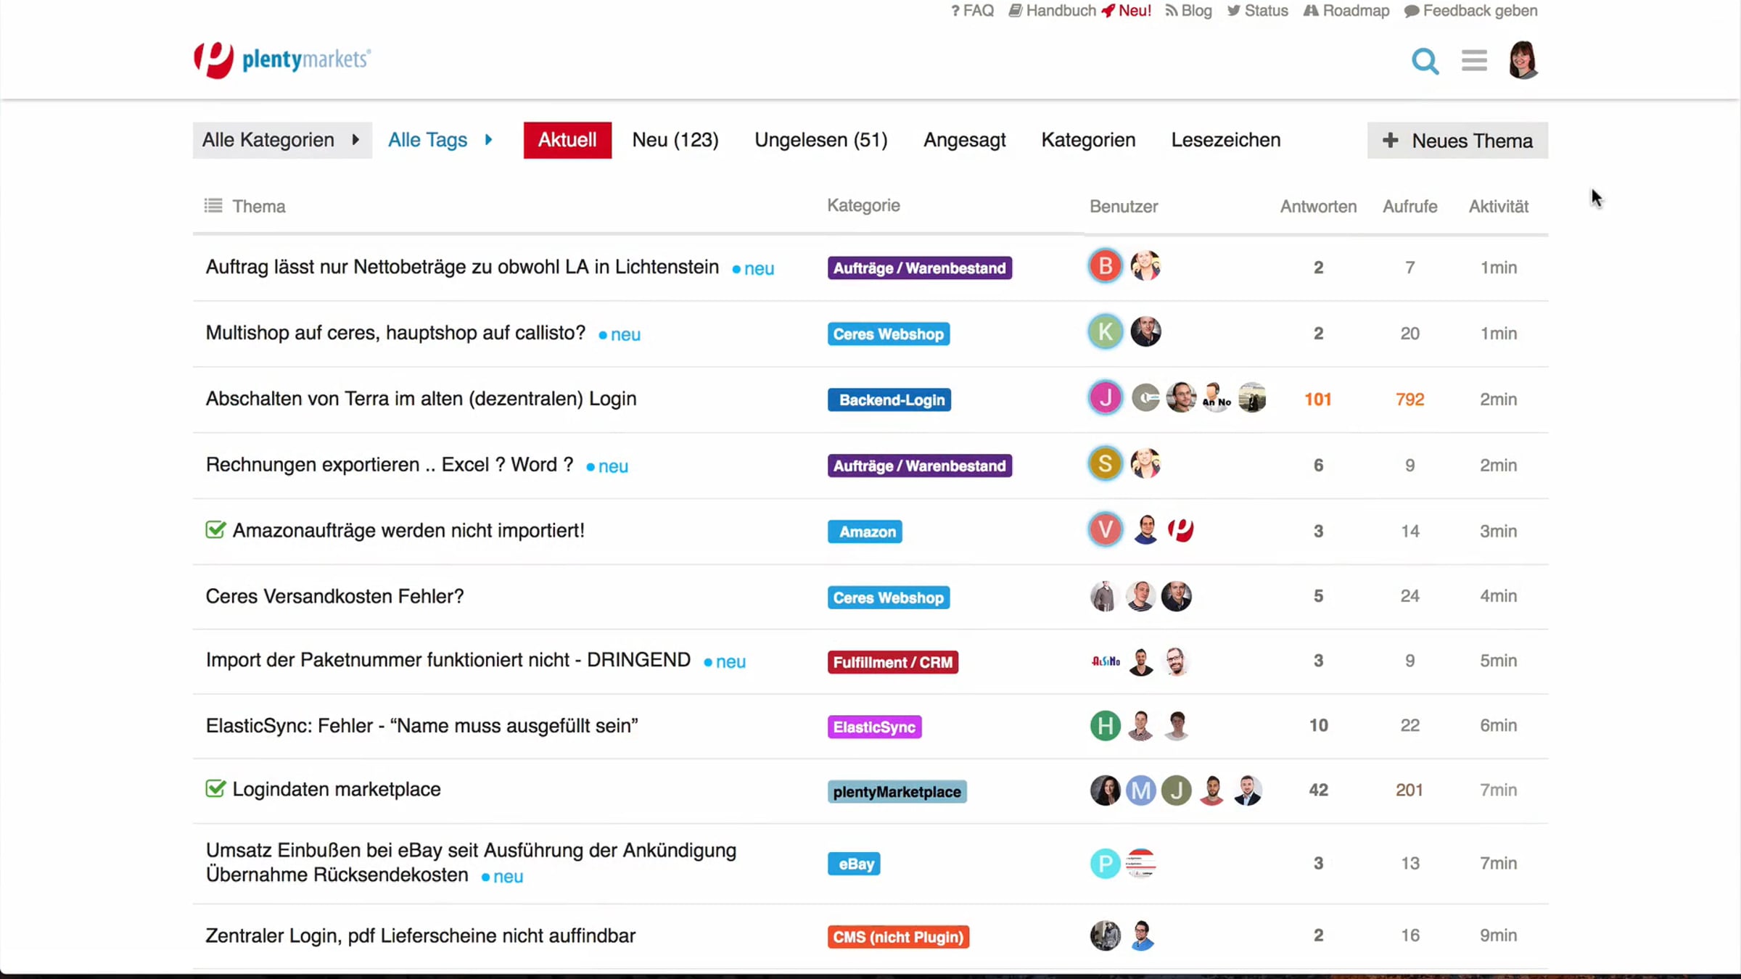
Task: Switch to the Neu (123) tab
Action: click(x=675, y=140)
